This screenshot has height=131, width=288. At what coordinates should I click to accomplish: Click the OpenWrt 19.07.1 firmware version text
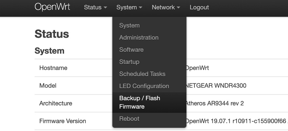(236, 121)
